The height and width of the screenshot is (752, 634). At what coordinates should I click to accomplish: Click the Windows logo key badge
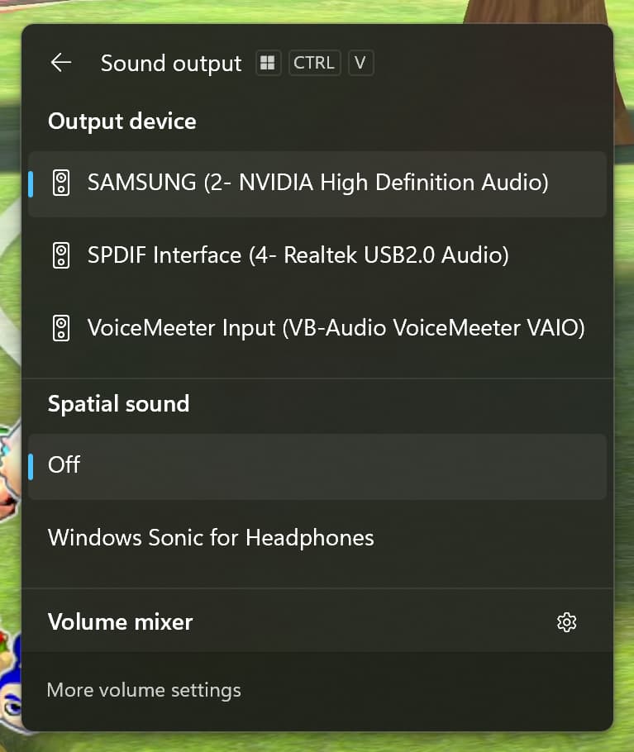[x=268, y=63]
